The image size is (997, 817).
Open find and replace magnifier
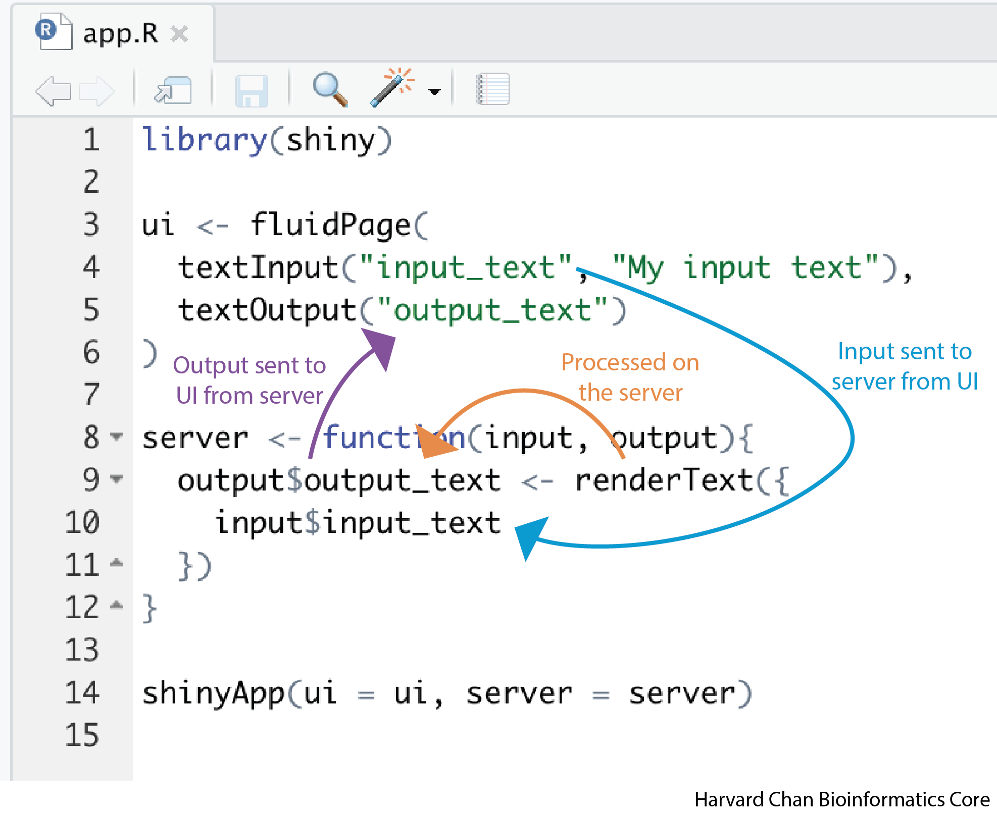pos(330,90)
